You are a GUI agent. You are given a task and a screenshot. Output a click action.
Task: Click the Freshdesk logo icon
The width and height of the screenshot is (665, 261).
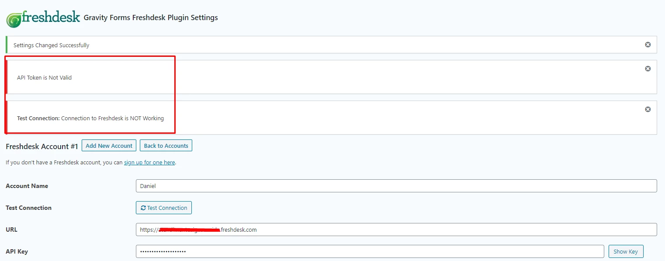click(x=14, y=20)
